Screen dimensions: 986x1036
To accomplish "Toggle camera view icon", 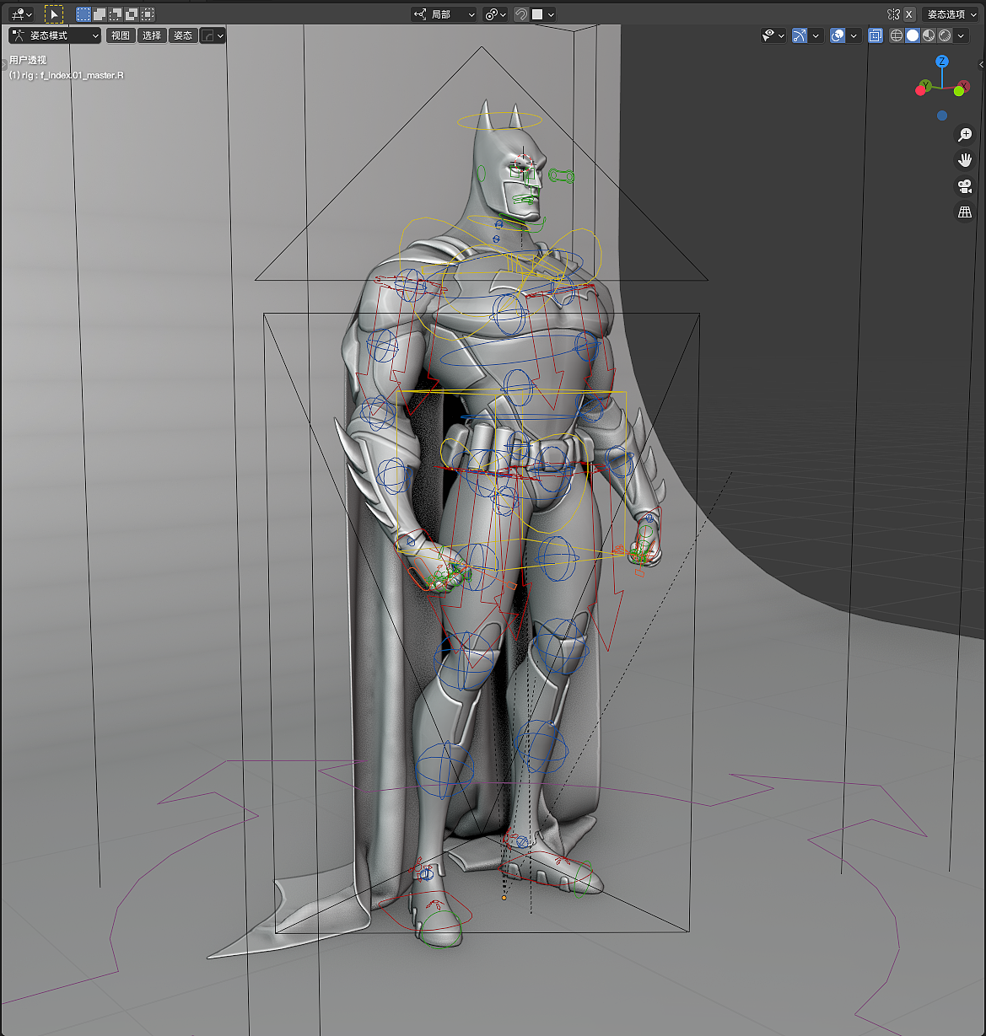I will coord(965,186).
